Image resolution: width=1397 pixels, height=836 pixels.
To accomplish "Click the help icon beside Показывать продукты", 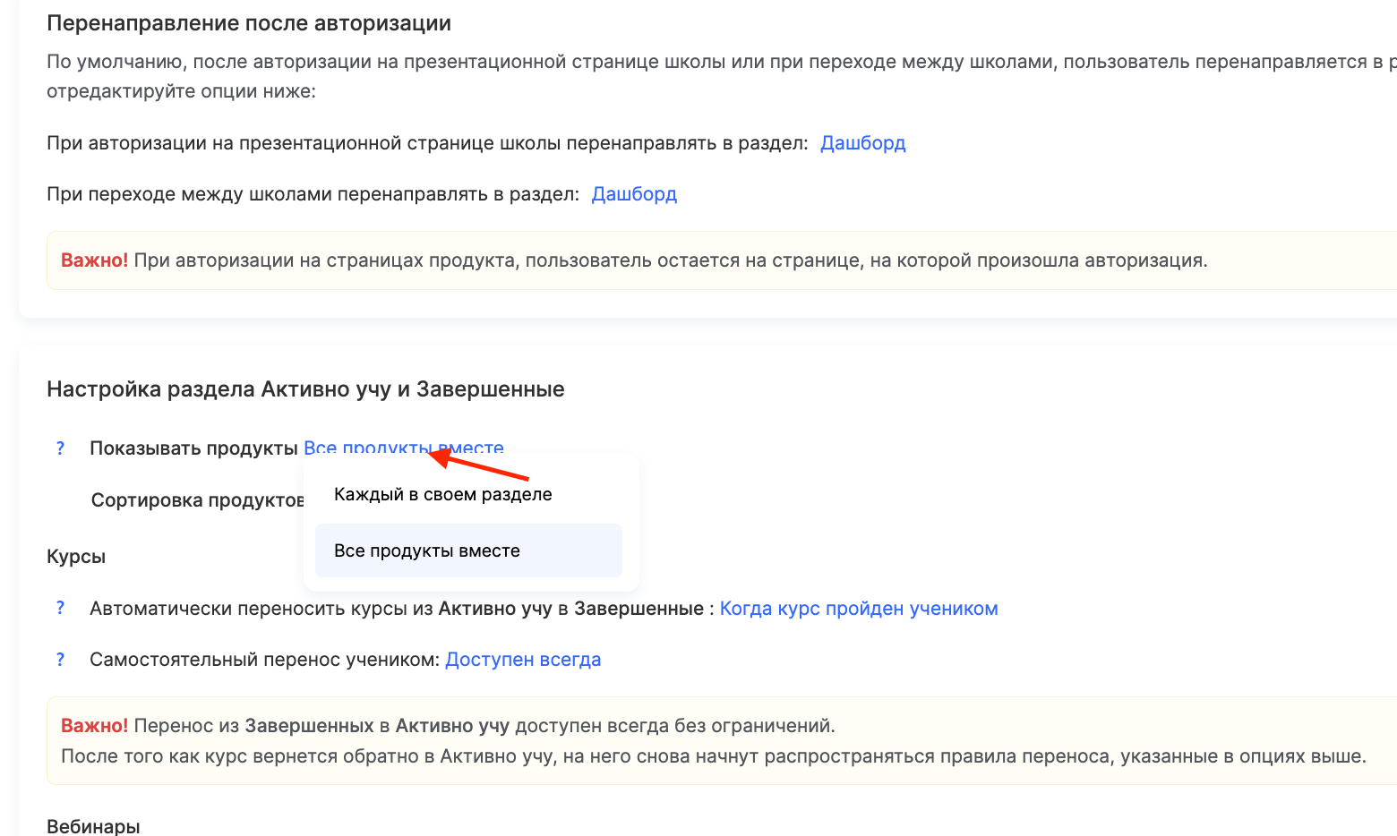I will (x=60, y=448).
